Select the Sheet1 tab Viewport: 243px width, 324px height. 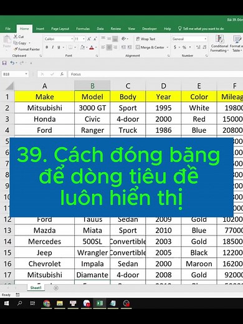36,288
